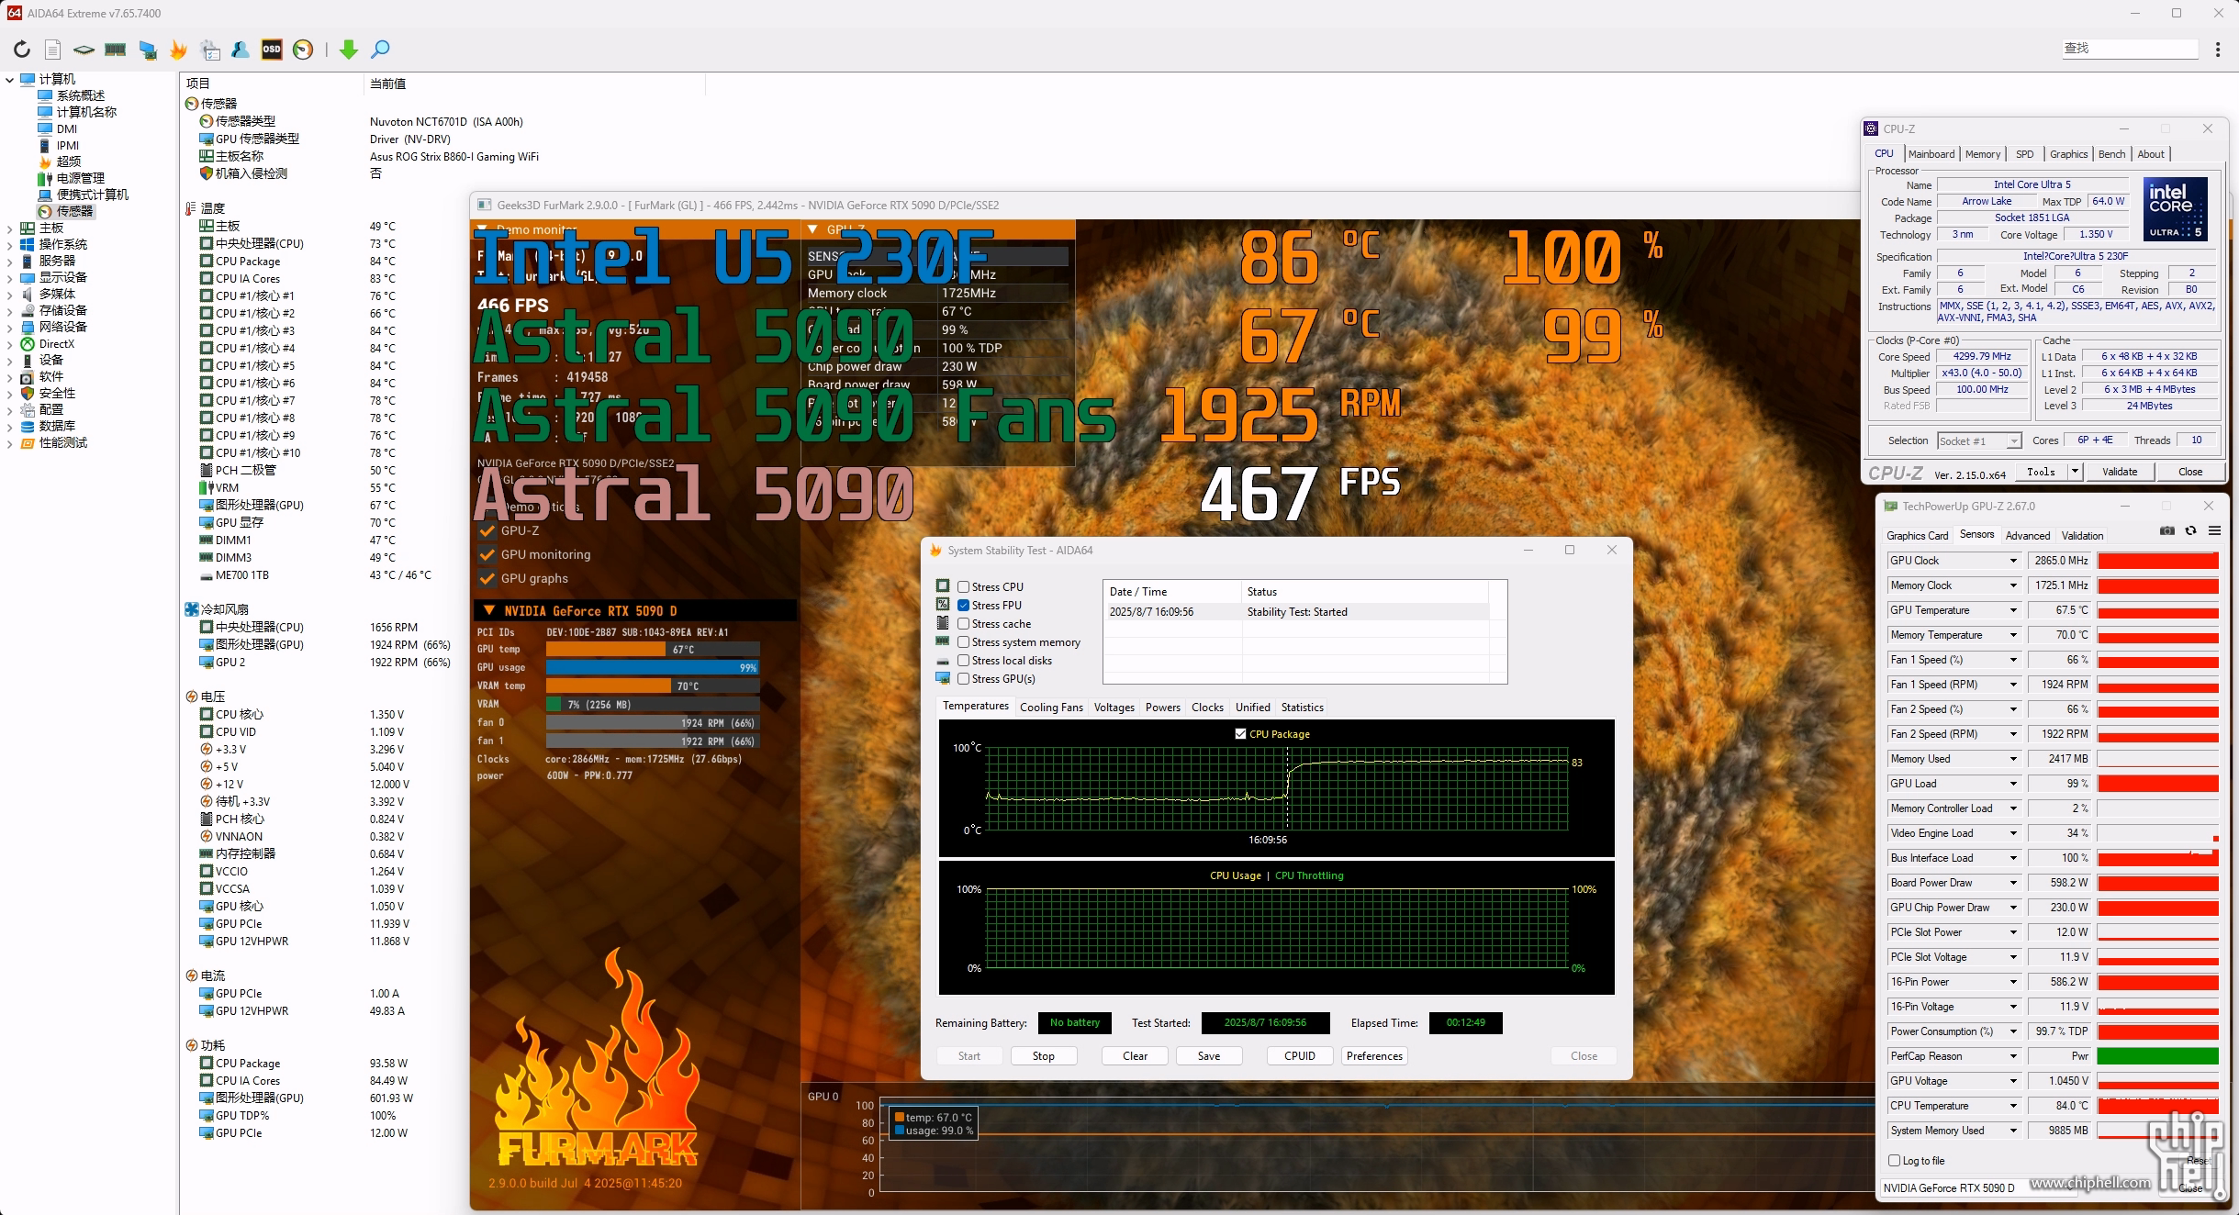Click the monitor diagnostics toolbar icon
The height and width of the screenshot is (1215, 2239).
(147, 50)
